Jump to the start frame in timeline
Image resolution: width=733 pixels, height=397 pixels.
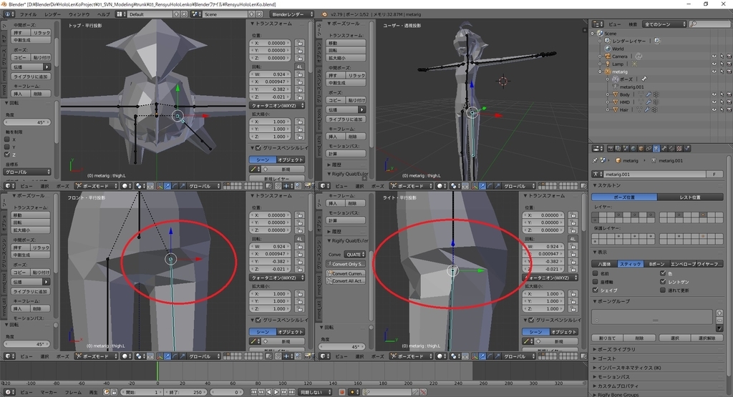(x=254, y=392)
